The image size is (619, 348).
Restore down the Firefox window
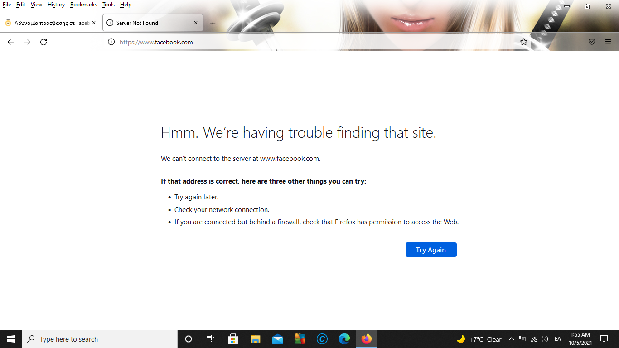point(588,6)
